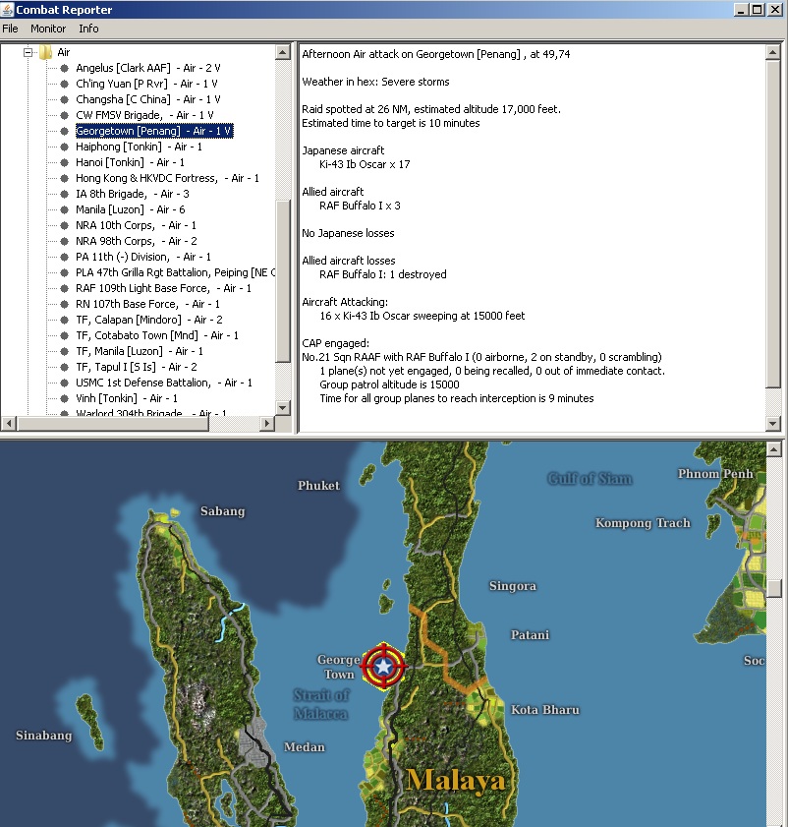Viewport: 788px width, 827px height.
Task: Click the tree panel horizontal scrollbar thumb
Action: coord(113,423)
